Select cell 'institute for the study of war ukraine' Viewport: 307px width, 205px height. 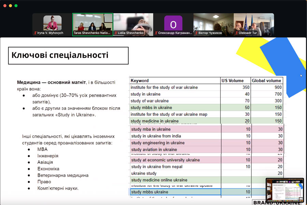coord(175,87)
